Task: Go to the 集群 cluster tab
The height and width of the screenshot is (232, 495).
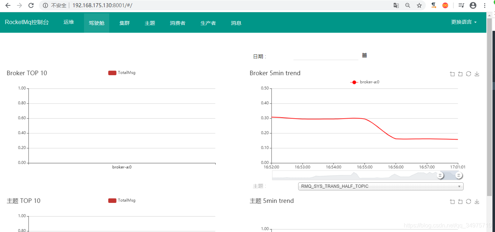Action: point(124,23)
